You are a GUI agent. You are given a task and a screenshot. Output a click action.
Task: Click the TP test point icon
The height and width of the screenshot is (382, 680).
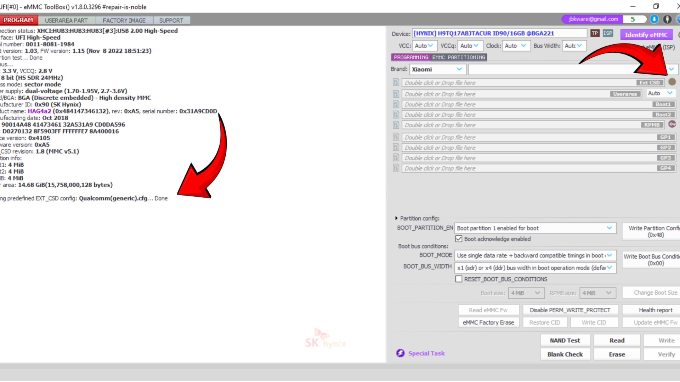pos(595,33)
